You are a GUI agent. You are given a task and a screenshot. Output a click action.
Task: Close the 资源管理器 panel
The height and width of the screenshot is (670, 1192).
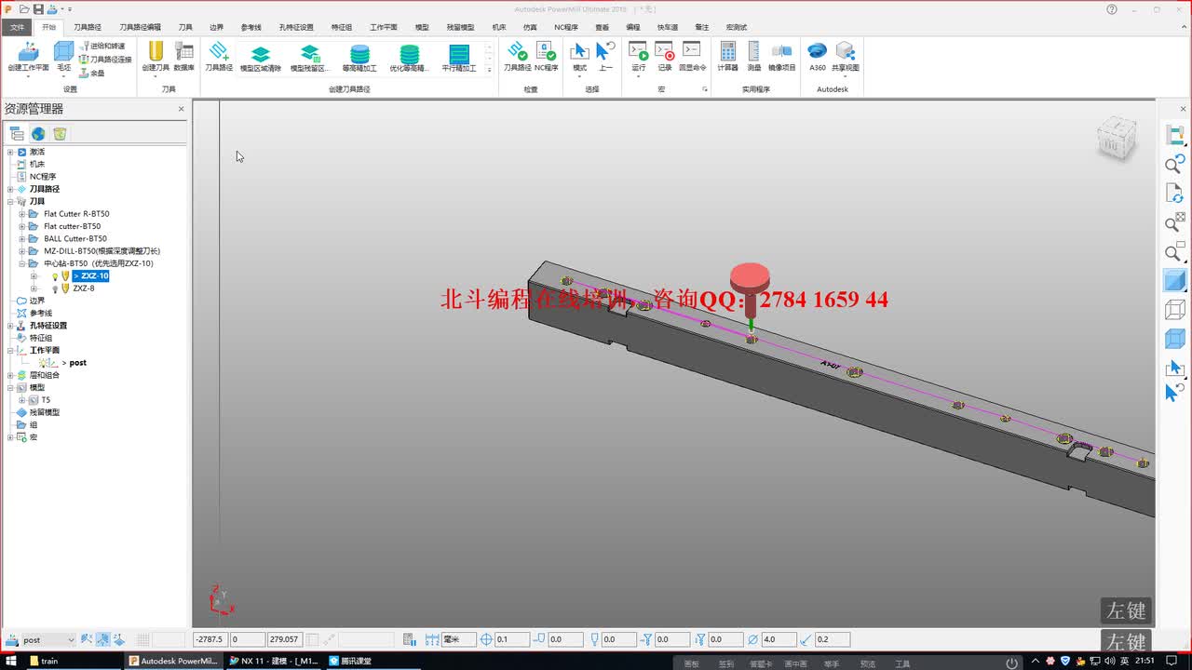tap(182, 109)
